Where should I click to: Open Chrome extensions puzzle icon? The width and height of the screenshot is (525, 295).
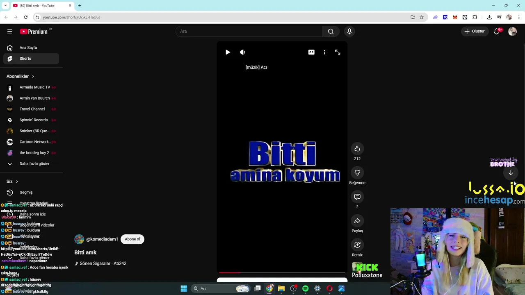pos(475,17)
